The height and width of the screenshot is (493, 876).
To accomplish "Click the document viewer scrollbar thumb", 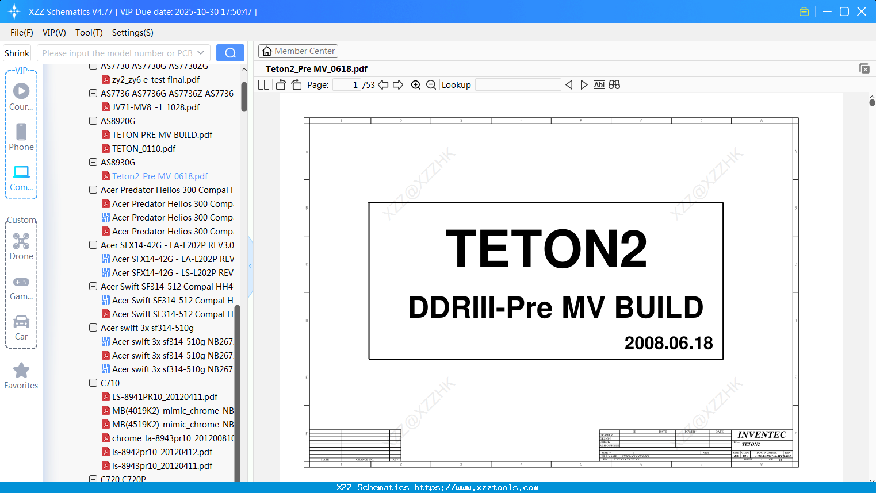I will coord(872,102).
